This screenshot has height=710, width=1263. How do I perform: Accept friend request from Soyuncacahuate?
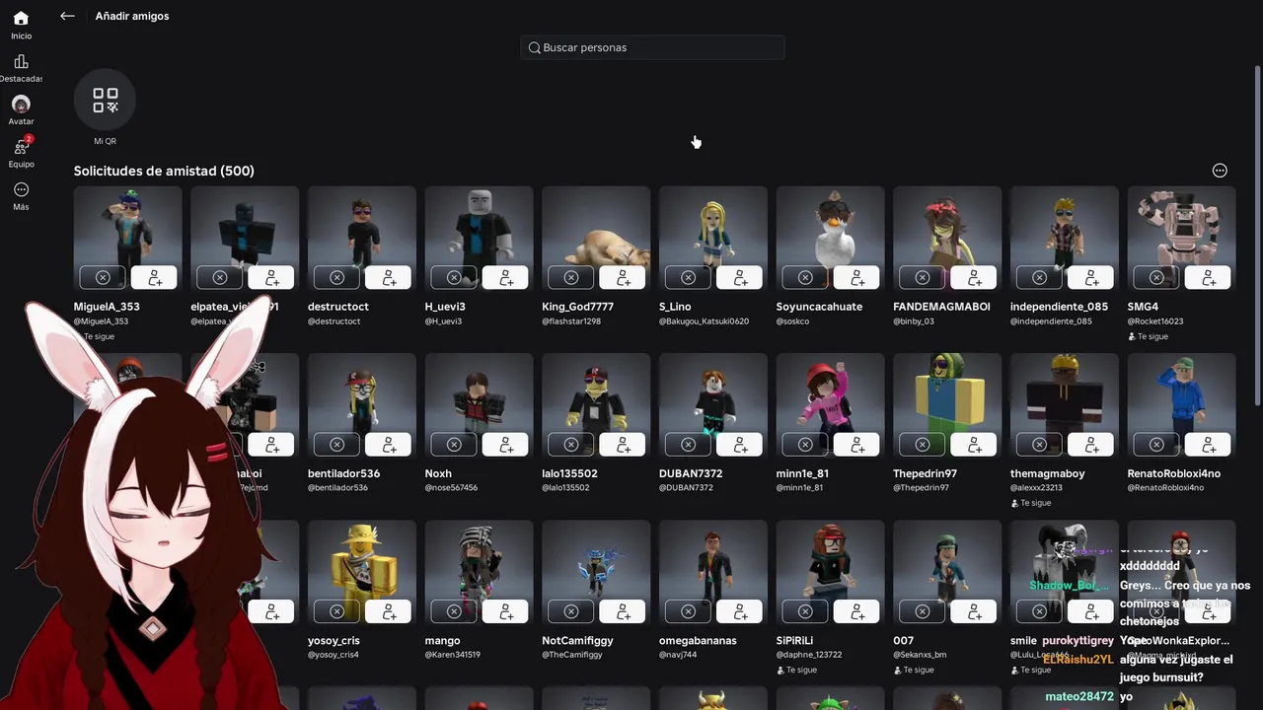point(857,278)
